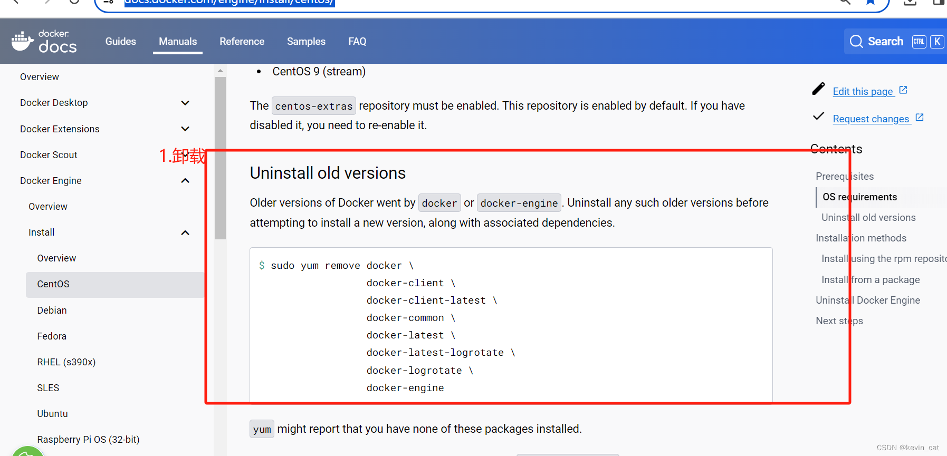The width and height of the screenshot is (947, 456).
Task: Select RHEL (s390x) install page
Action: point(66,362)
